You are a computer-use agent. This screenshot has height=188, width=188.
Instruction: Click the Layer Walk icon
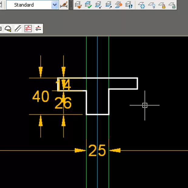(x=129, y=5)
